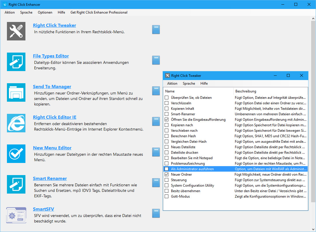
Task: Open the Right Click Tweaker link
Action: coord(54,25)
